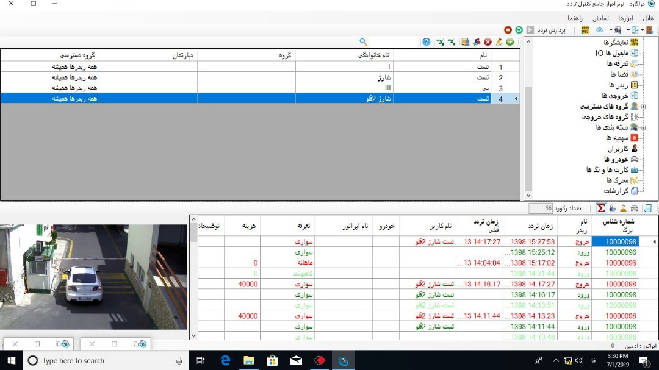Select گروه های خروجی in the tree
Screen dimensions: 659x370
click(605, 117)
